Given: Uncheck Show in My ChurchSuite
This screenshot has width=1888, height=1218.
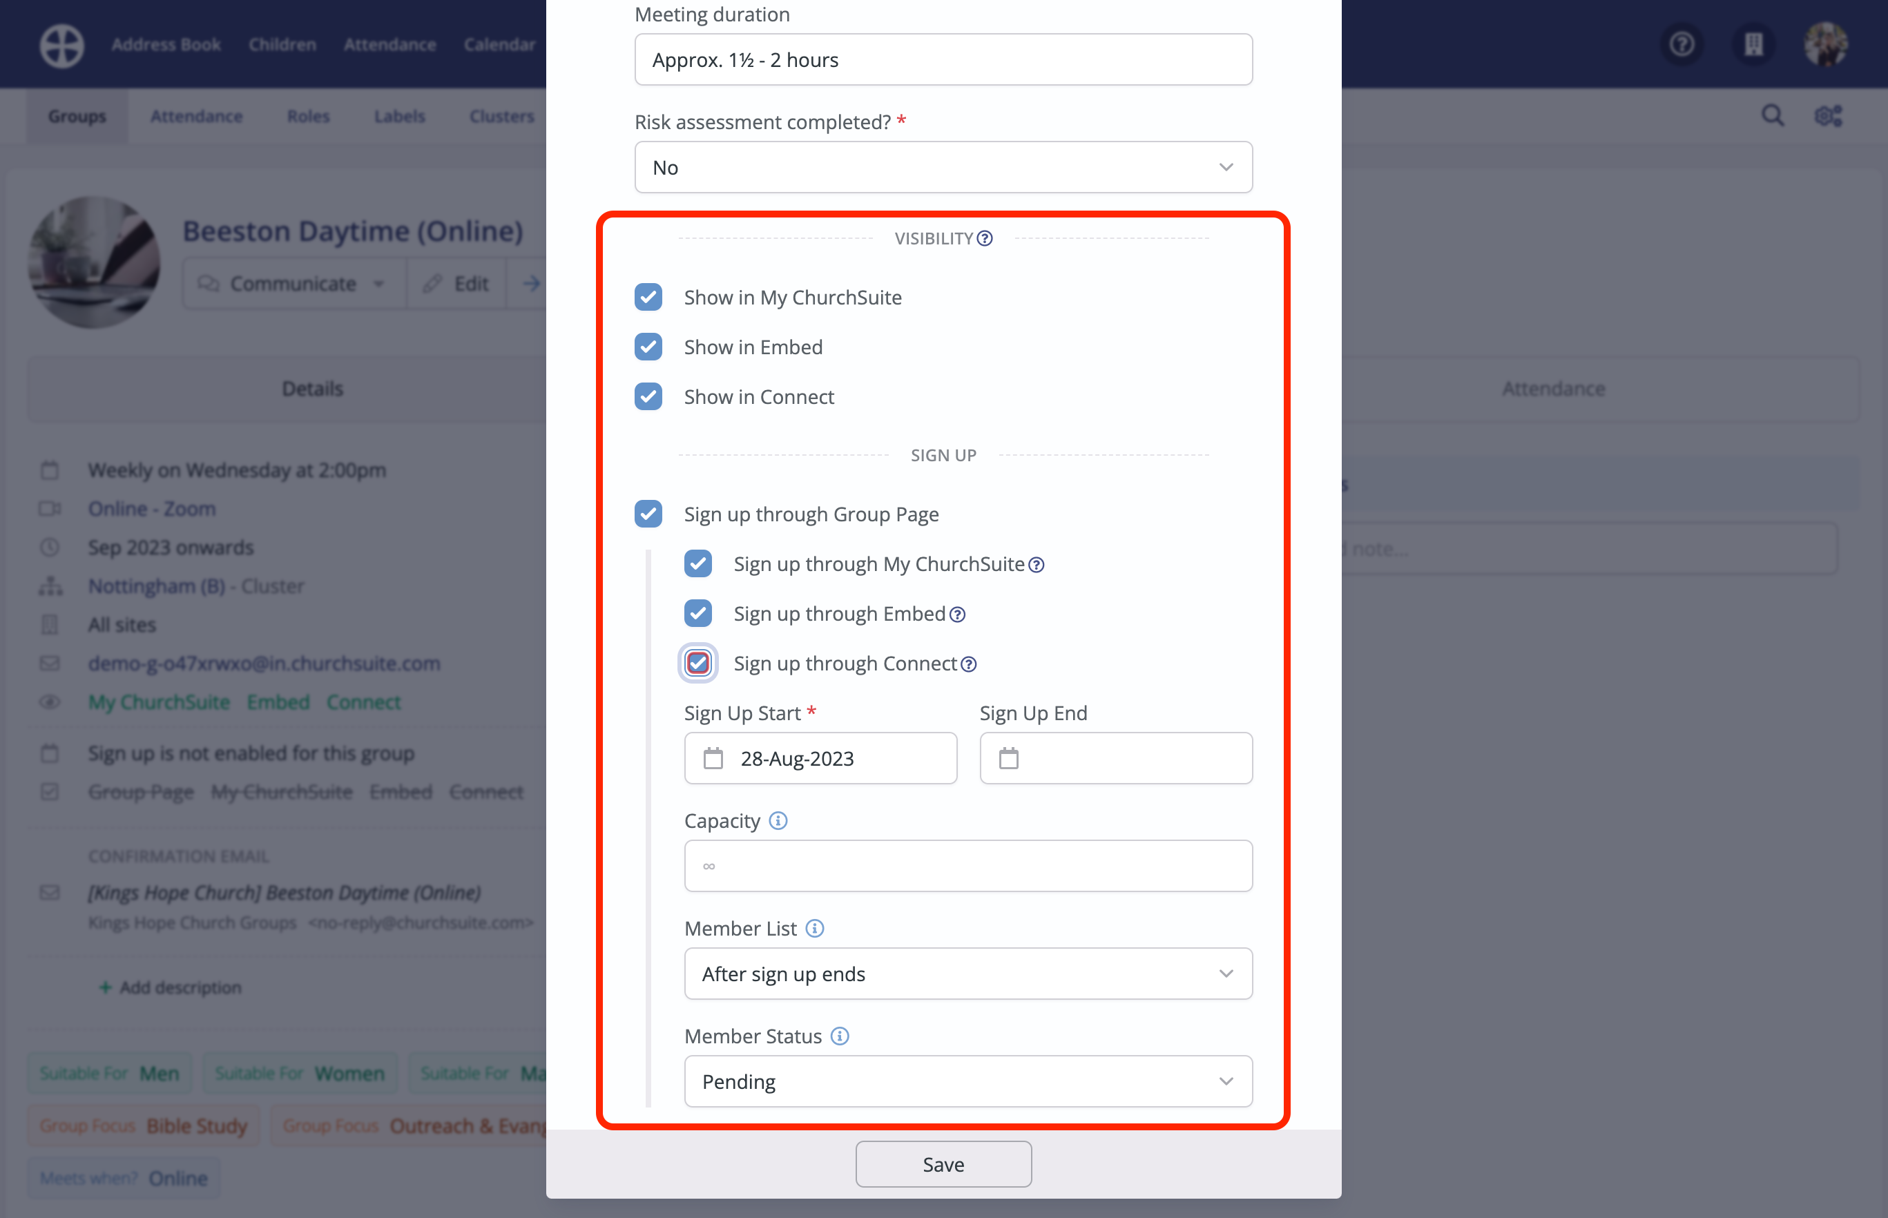Looking at the screenshot, I should click(x=648, y=298).
